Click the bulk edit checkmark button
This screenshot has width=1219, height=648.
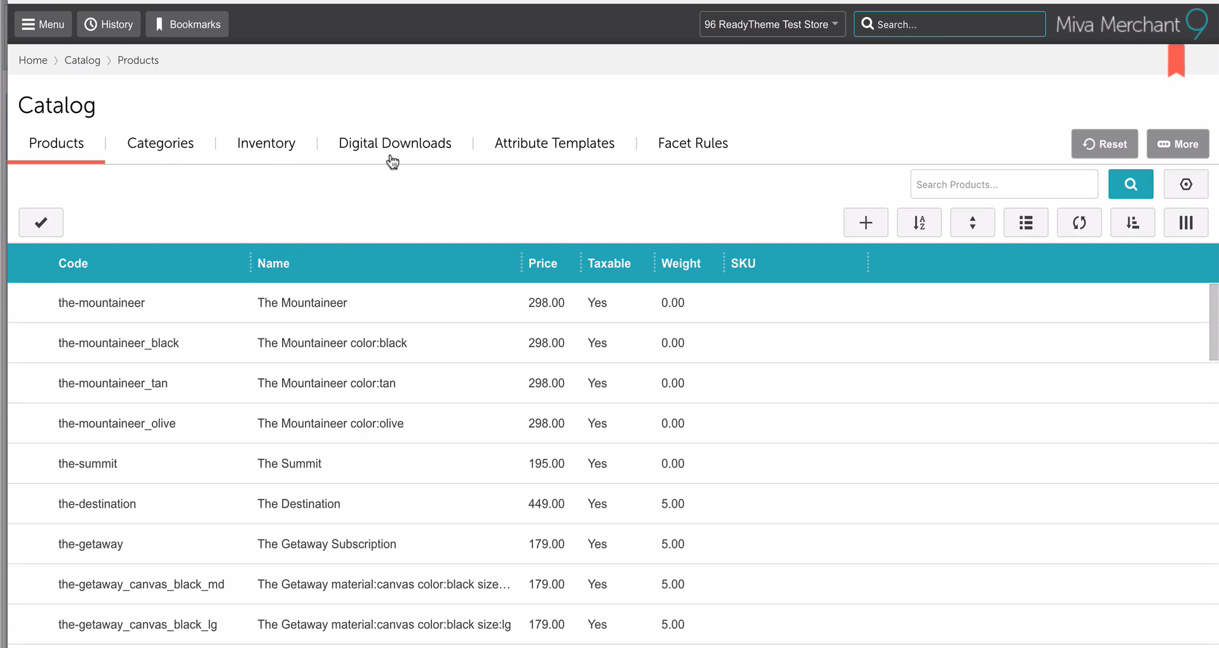coord(41,222)
